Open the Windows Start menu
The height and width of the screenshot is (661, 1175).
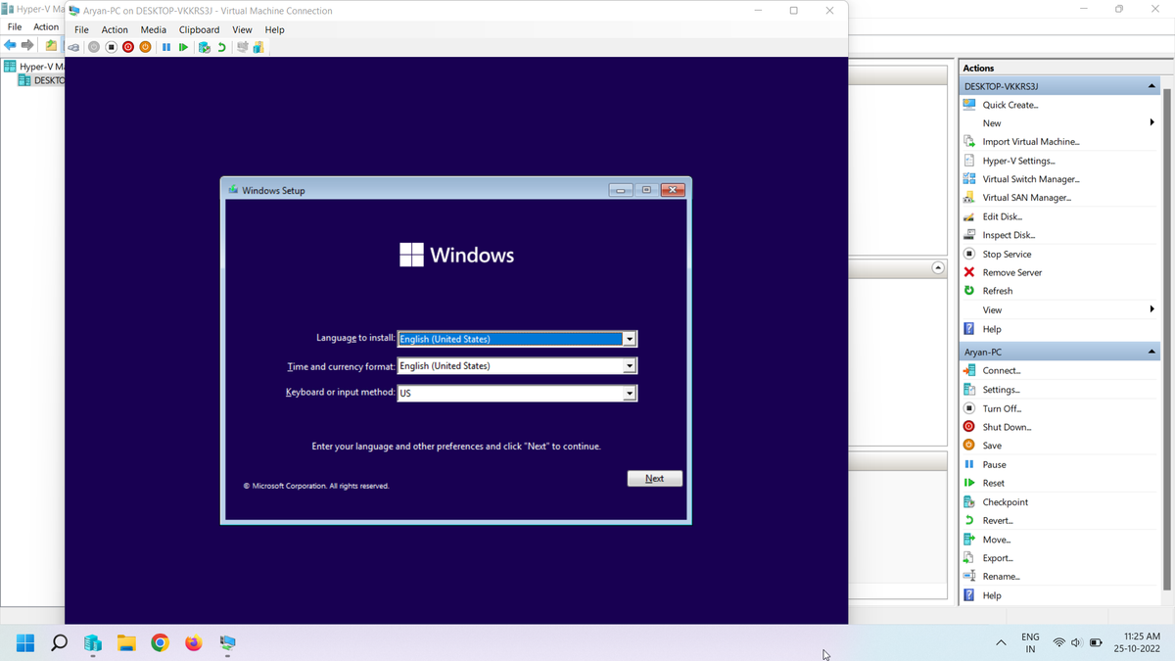[25, 643]
